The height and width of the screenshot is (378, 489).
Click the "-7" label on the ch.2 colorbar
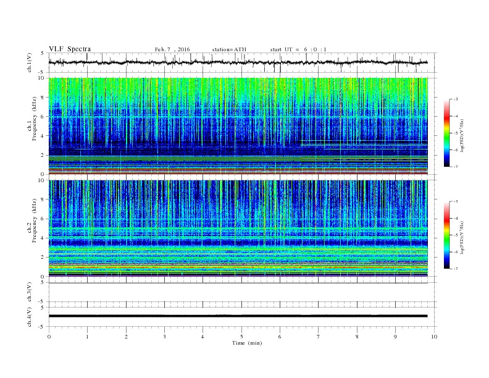point(456,269)
